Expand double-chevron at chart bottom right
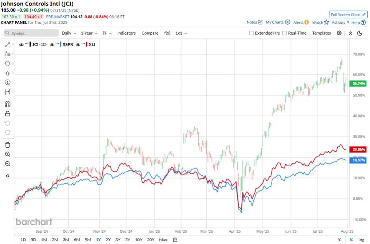 click(340, 240)
